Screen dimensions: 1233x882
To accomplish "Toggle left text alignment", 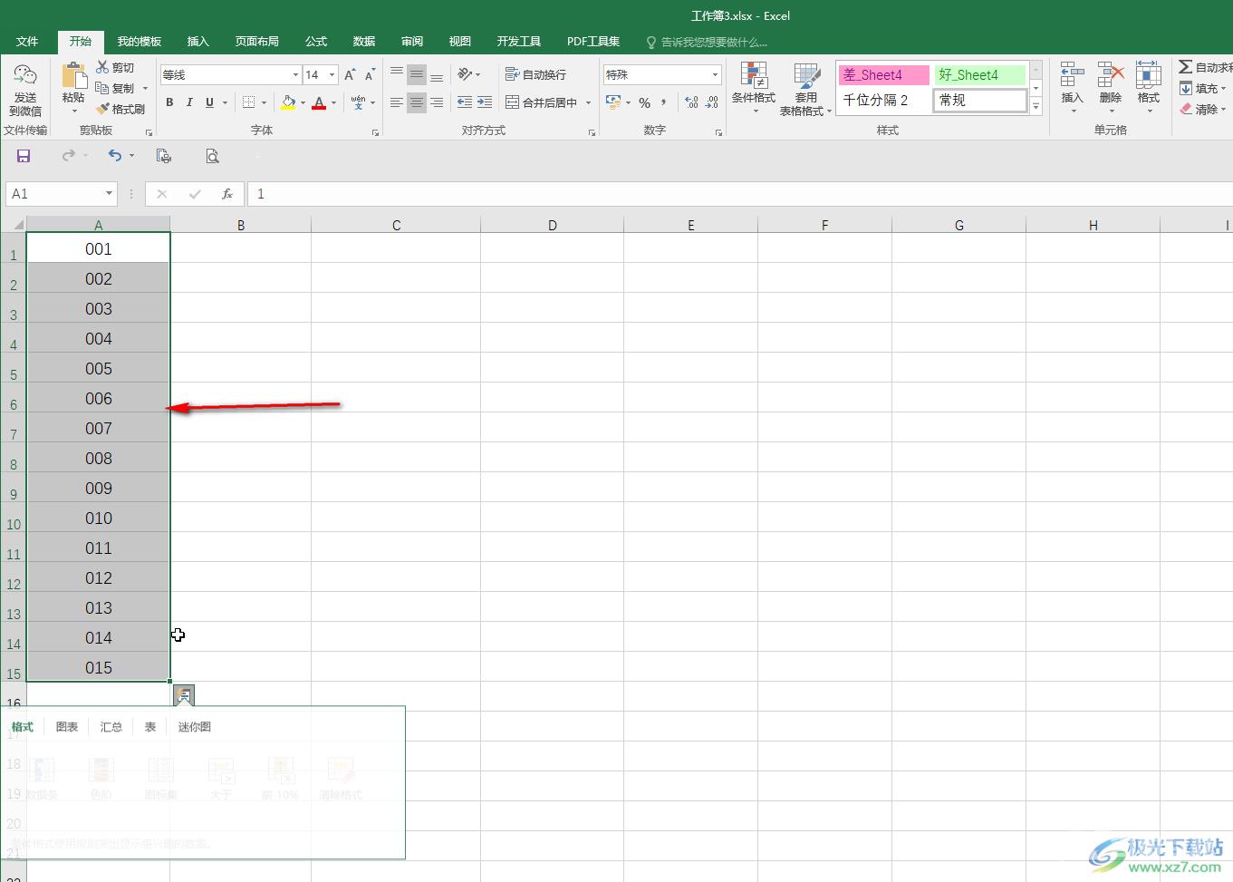I will click(x=397, y=102).
